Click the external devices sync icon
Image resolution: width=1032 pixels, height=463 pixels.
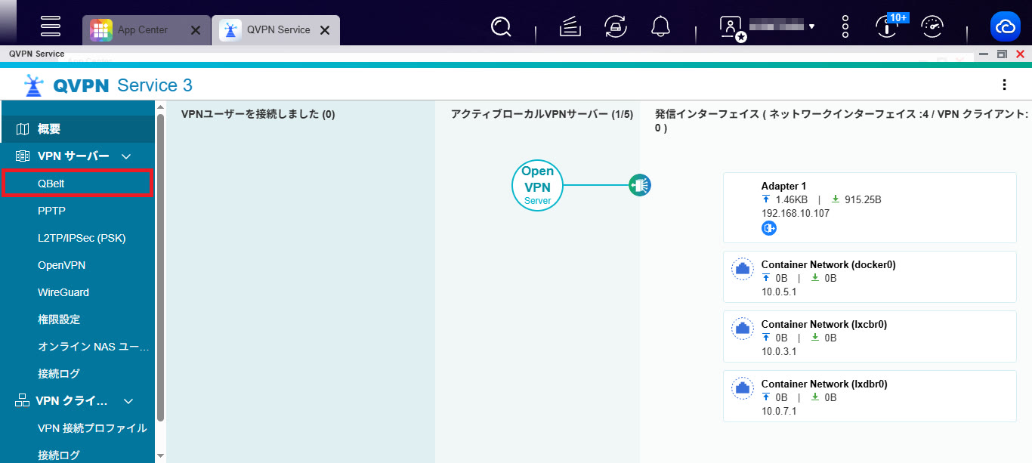coord(616,27)
